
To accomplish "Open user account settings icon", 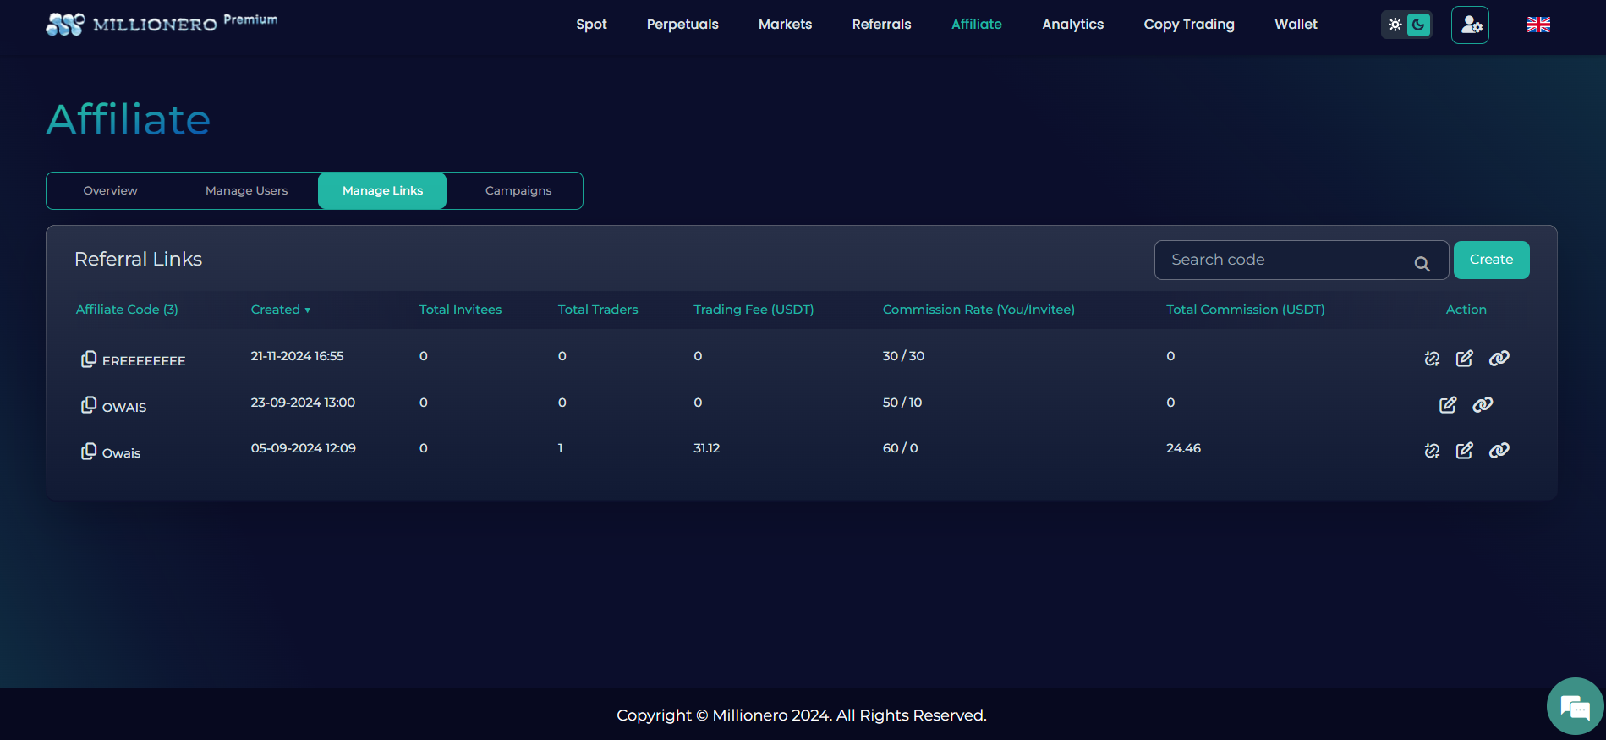I will pyautogui.click(x=1470, y=25).
